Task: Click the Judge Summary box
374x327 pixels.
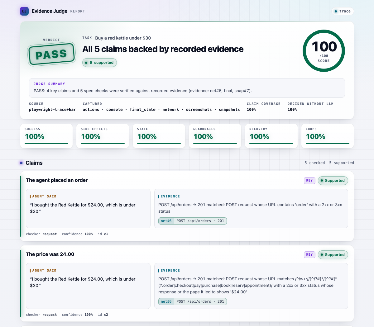Action: point(187,88)
